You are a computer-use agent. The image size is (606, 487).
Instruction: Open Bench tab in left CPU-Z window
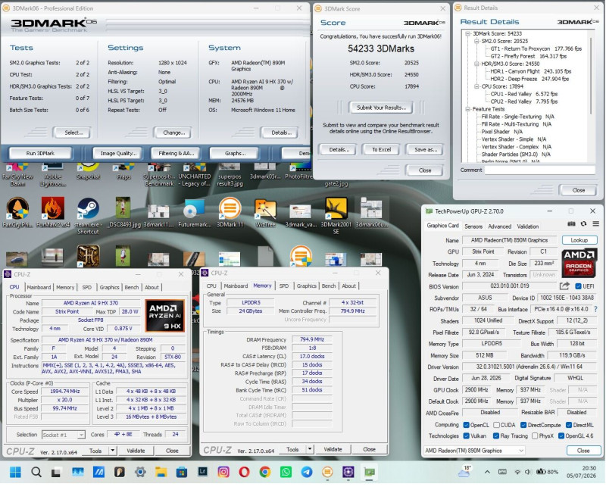coord(131,288)
